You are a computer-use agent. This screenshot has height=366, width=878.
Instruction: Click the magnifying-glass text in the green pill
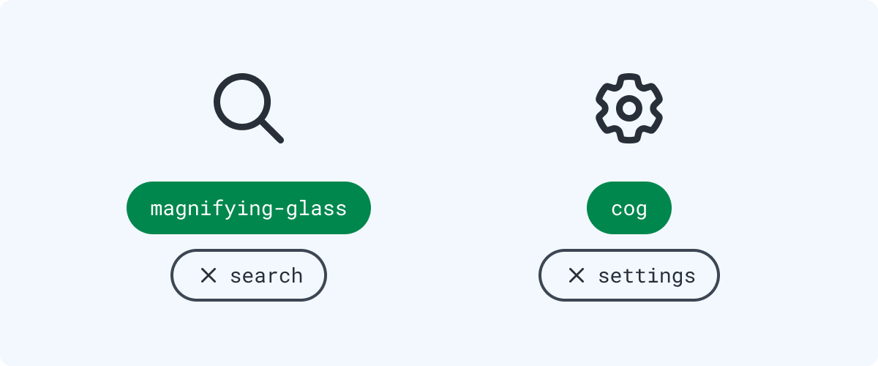249,209
